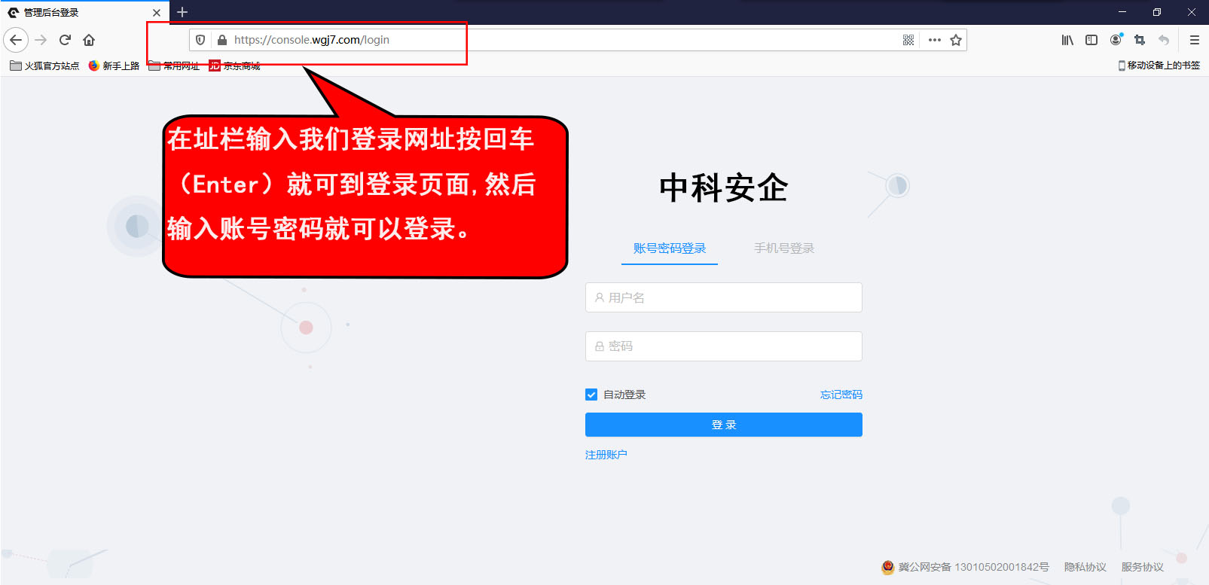Screen dimensions: 1209x585
Task: Open a new tab with plus button
Action: pyautogui.click(x=182, y=12)
